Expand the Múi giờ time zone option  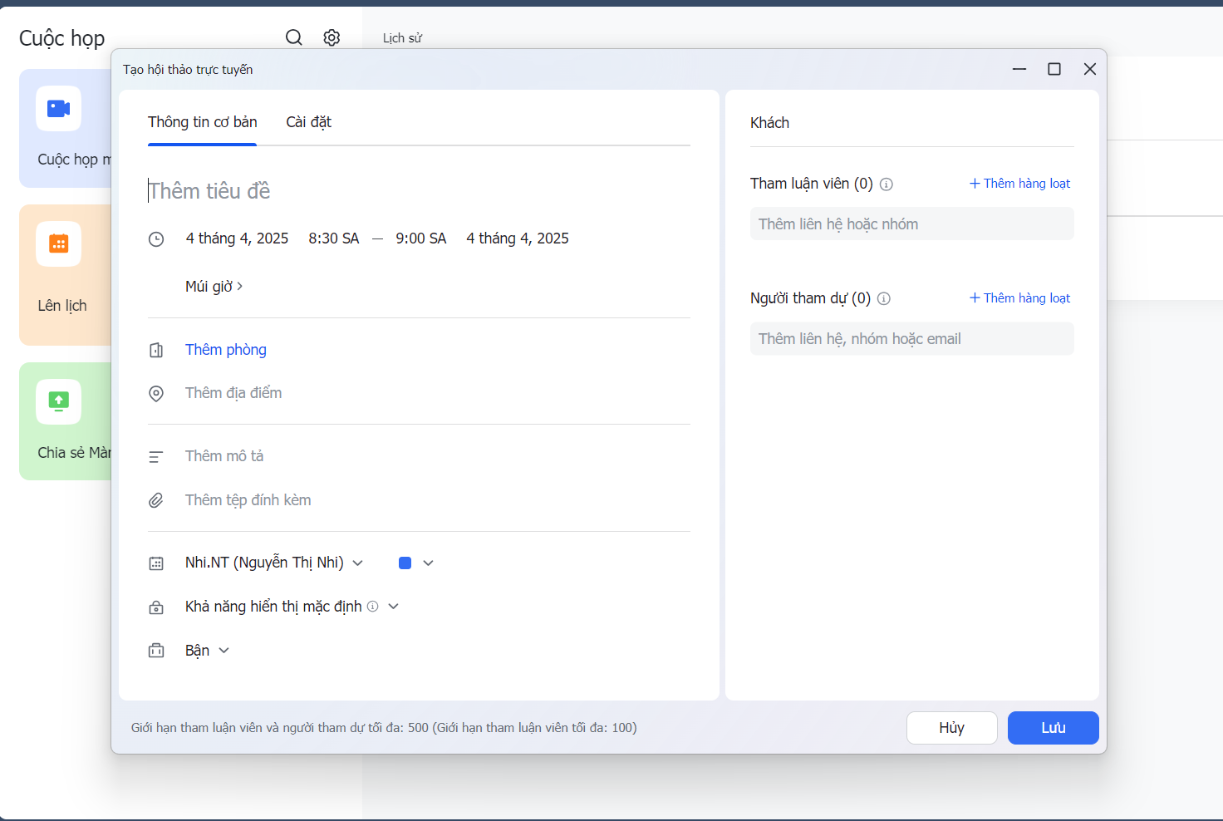click(x=214, y=287)
